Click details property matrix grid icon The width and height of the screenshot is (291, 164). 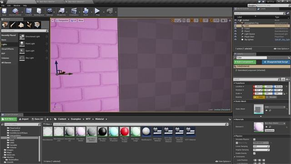tap(283, 79)
